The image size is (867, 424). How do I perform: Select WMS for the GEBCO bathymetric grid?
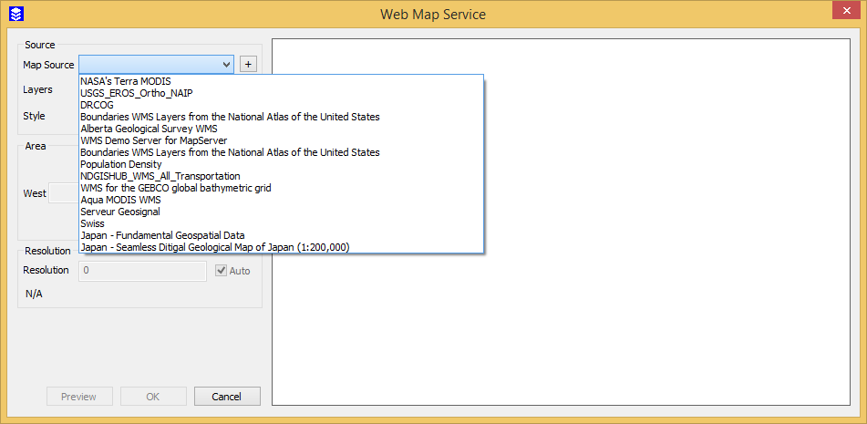282,188
